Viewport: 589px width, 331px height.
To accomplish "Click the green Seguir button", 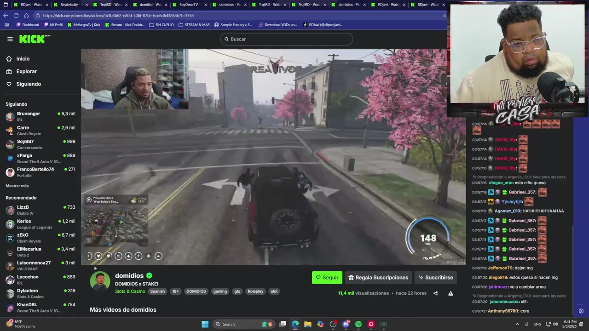I will (x=327, y=278).
